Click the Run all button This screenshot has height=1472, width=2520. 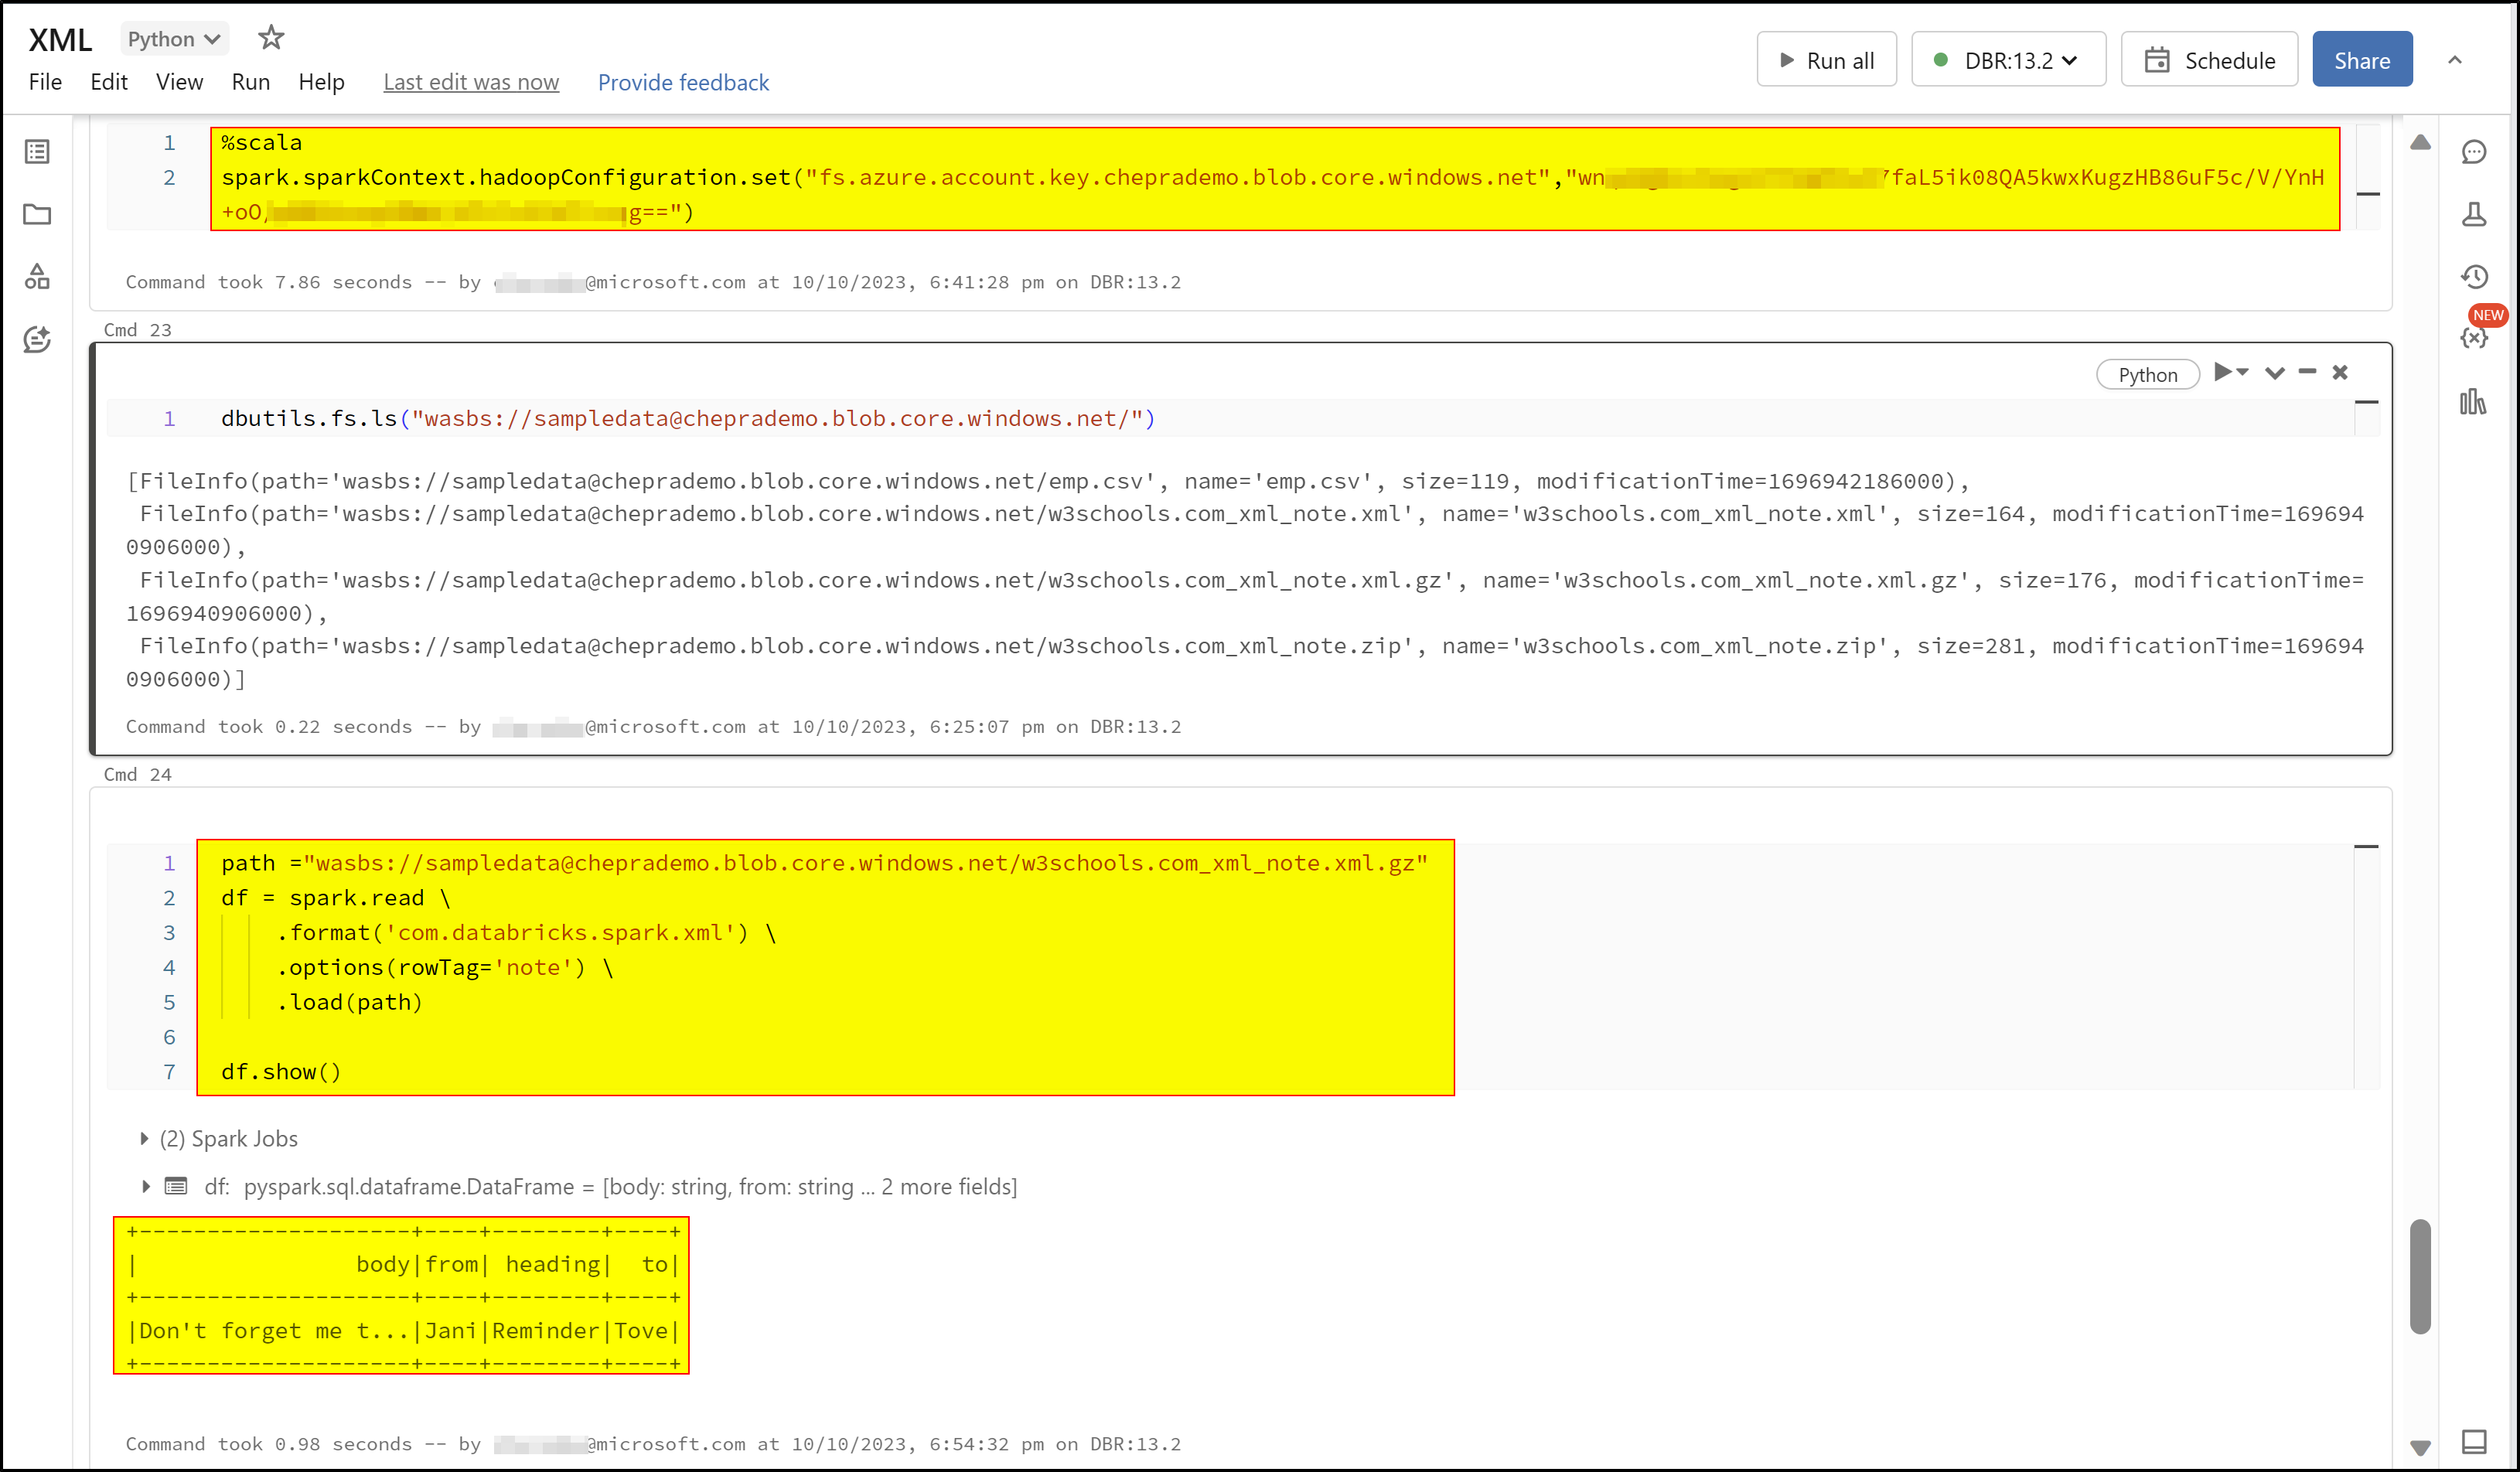tap(1826, 59)
